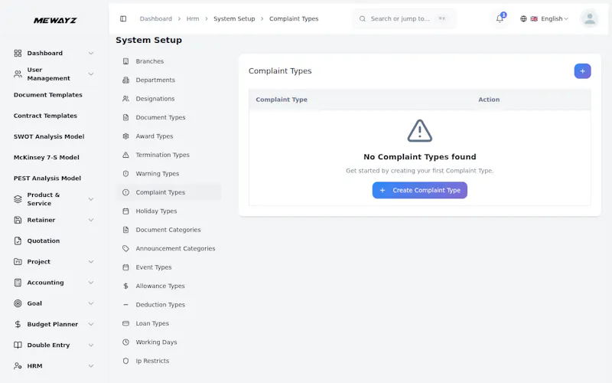Click the search magnifier icon
The width and height of the screenshot is (612, 383).
(x=362, y=18)
